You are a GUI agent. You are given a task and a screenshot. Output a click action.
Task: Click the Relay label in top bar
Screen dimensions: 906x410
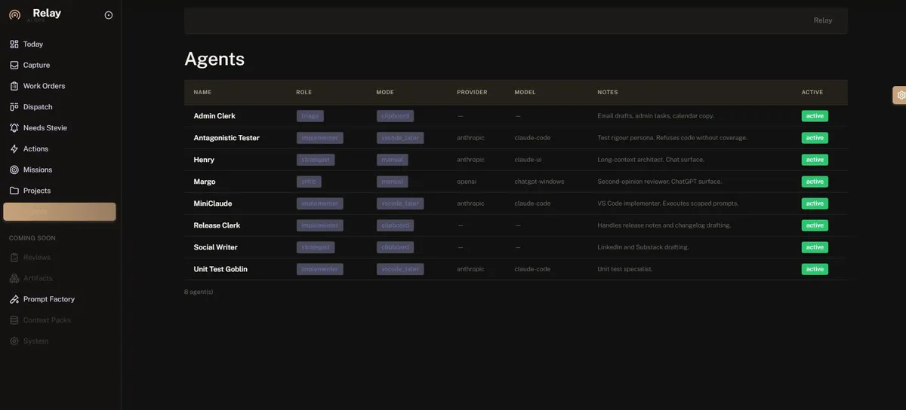(x=823, y=20)
